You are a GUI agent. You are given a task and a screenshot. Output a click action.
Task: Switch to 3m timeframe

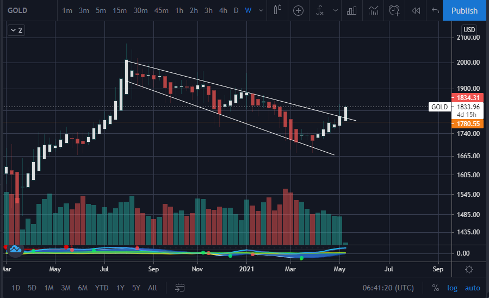(x=84, y=10)
